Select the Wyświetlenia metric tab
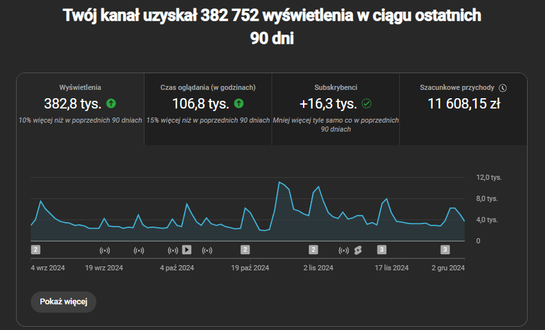Screen dimensions: 545x330 click(x=80, y=109)
